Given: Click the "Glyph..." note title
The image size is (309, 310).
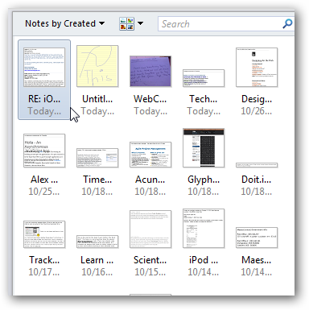Looking at the screenshot, I should coord(204,180).
